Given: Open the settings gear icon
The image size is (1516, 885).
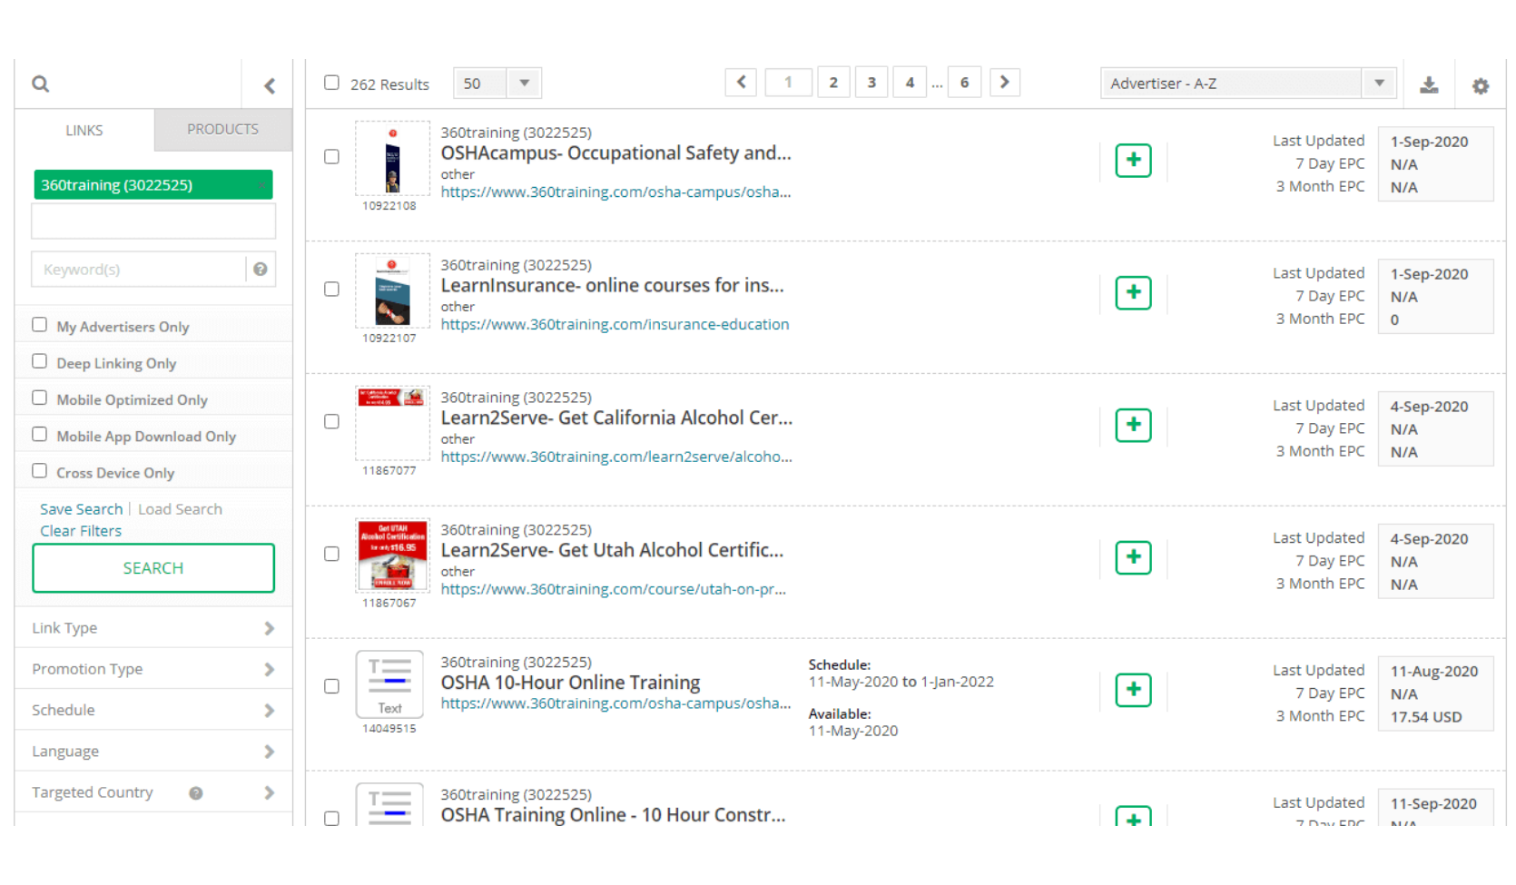Looking at the screenshot, I should pos(1480,85).
